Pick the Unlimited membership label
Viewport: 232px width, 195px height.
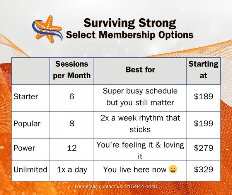coord(31,169)
